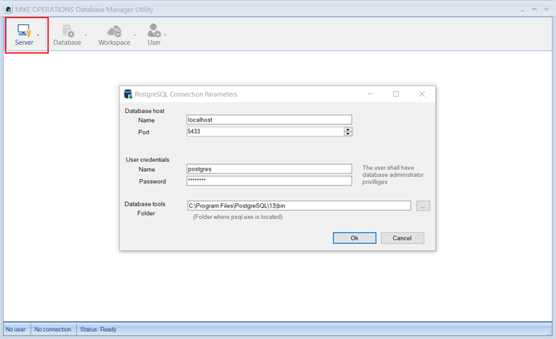
Task: Open the Server toolbar menu
Action: click(23, 35)
